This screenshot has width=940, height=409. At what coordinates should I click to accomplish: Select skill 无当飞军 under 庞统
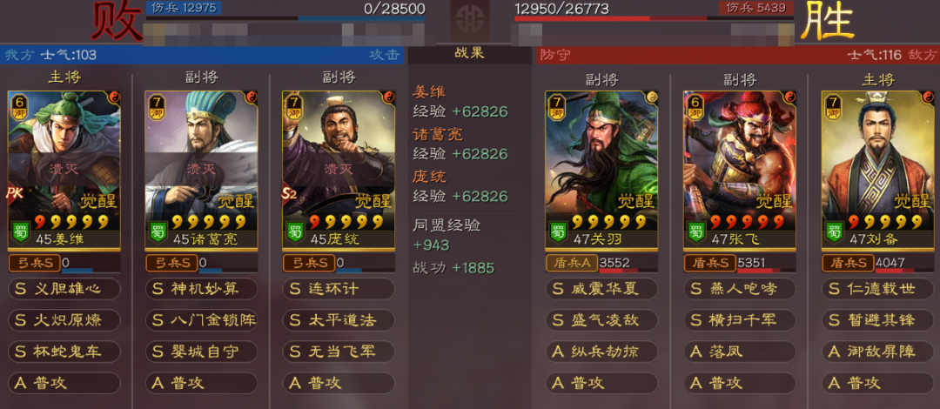339,352
